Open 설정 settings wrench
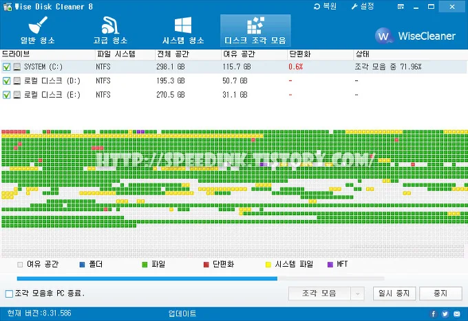 [x=354, y=6]
